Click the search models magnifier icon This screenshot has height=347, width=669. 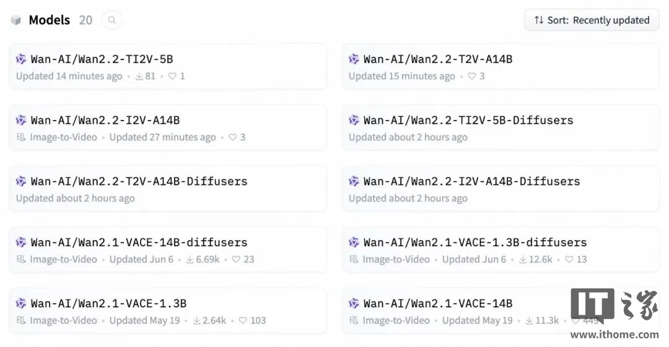tap(111, 20)
